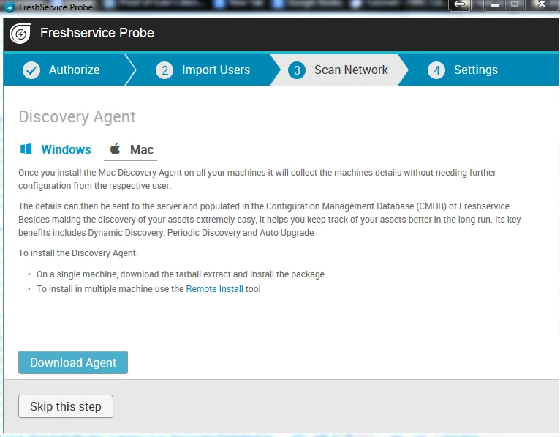Download the Discovery Agent
Screen dimensions: 560x437
click(73, 362)
